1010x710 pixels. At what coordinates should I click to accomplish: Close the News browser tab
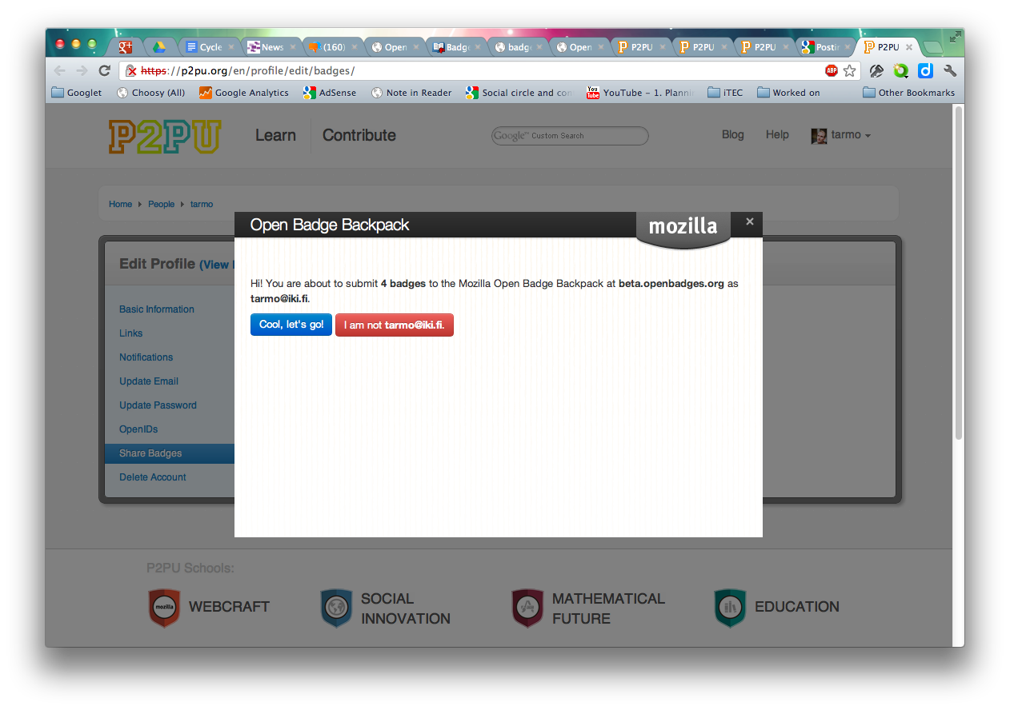pos(293,47)
